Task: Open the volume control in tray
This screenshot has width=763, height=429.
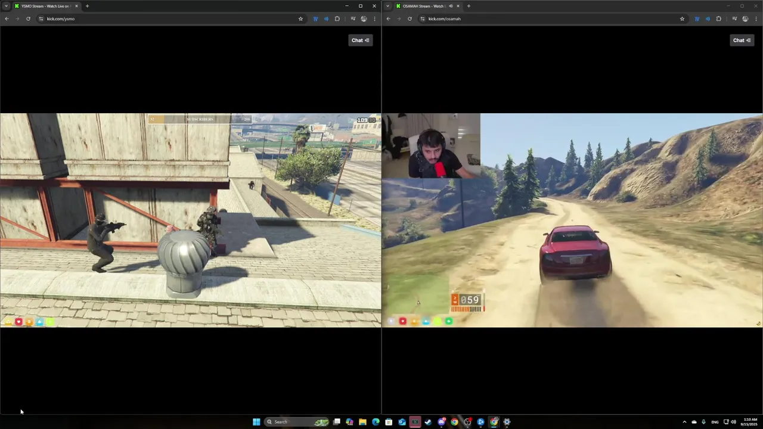Action: (x=734, y=422)
